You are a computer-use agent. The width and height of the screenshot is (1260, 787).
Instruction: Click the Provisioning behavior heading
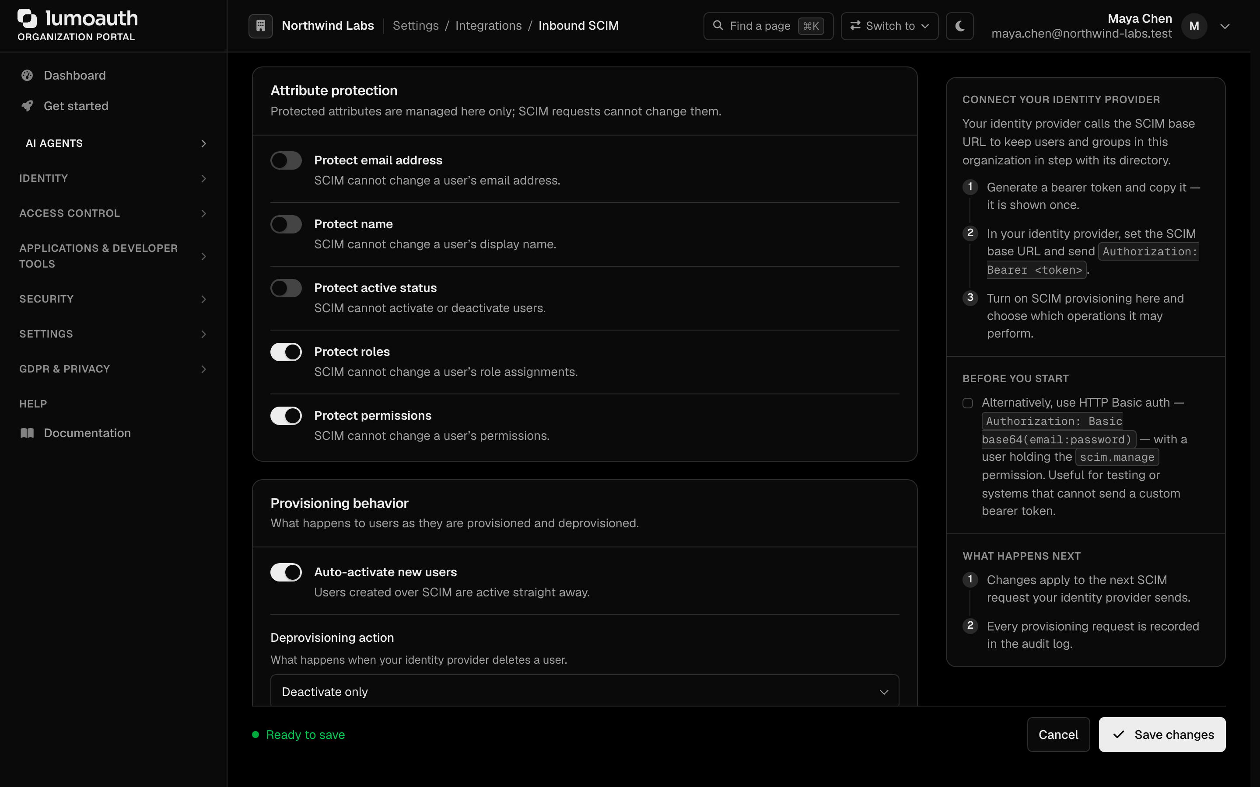pyautogui.click(x=339, y=503)
